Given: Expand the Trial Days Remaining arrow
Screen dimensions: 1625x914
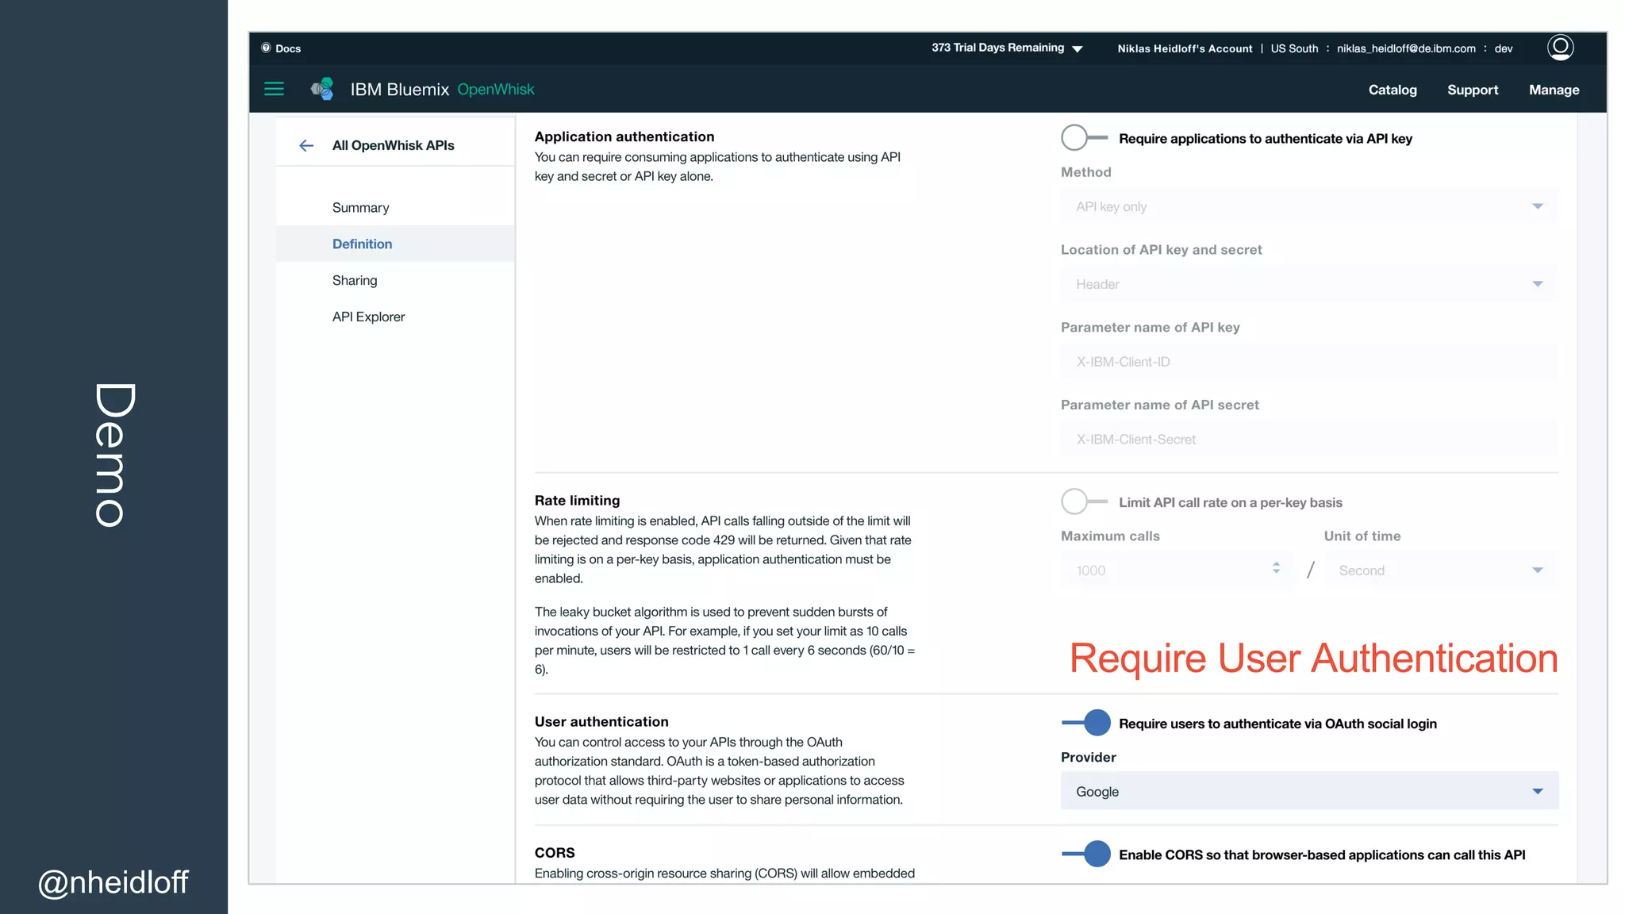Looking at the screenshot, I should click(x=1077, y=49).
